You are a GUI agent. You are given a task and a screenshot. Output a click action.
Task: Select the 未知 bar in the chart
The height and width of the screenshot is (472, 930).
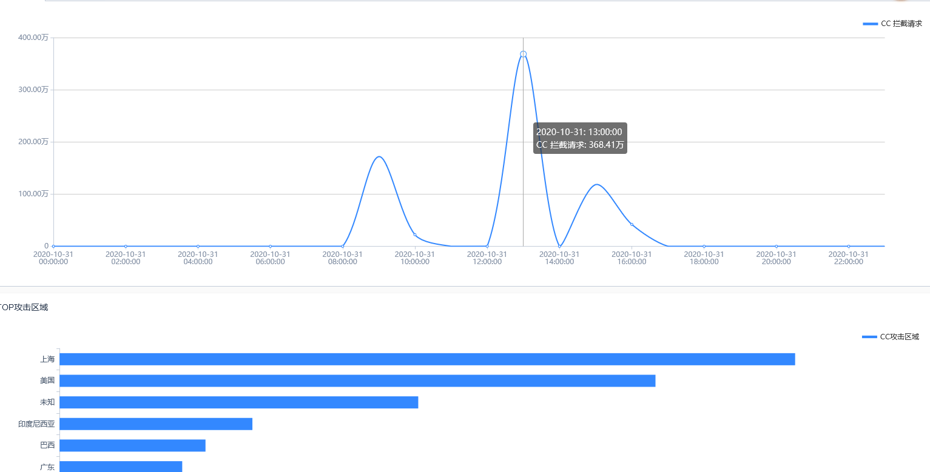(x=239, y=402)
